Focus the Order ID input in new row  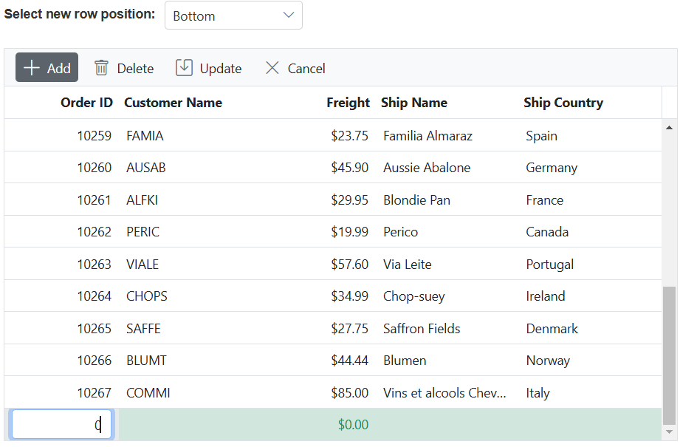pos(61,424)
